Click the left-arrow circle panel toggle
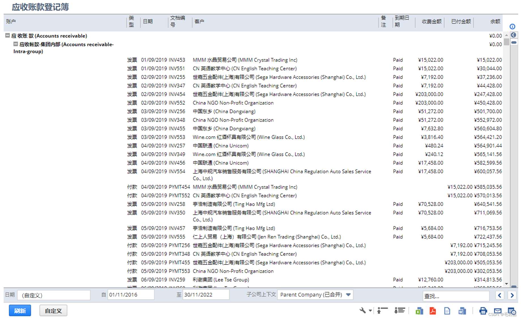 [x=513, y=35]
